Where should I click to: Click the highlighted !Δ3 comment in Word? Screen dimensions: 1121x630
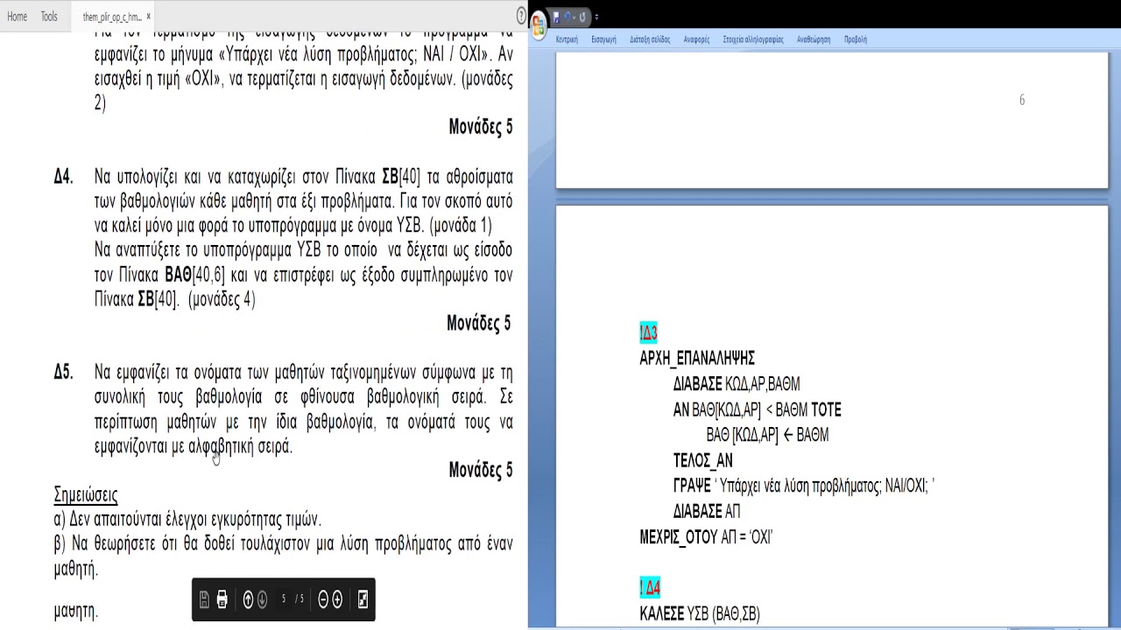pos(648,332)
